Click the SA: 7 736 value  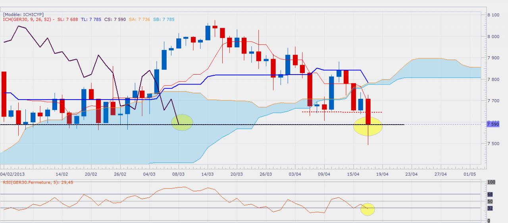[139, 19]
